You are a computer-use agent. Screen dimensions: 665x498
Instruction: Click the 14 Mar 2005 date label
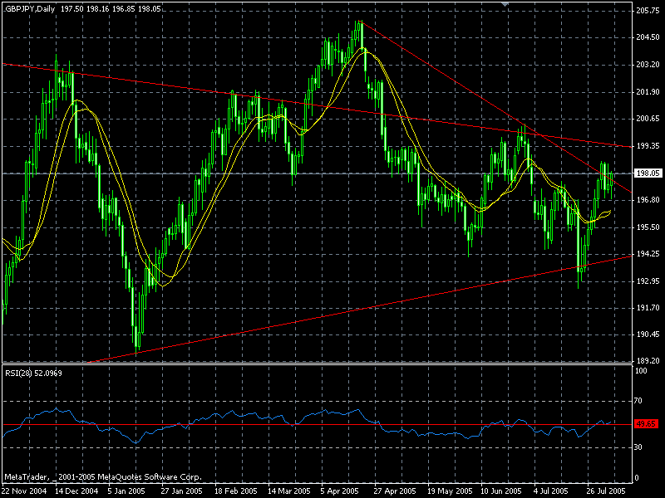pos(289,491)
